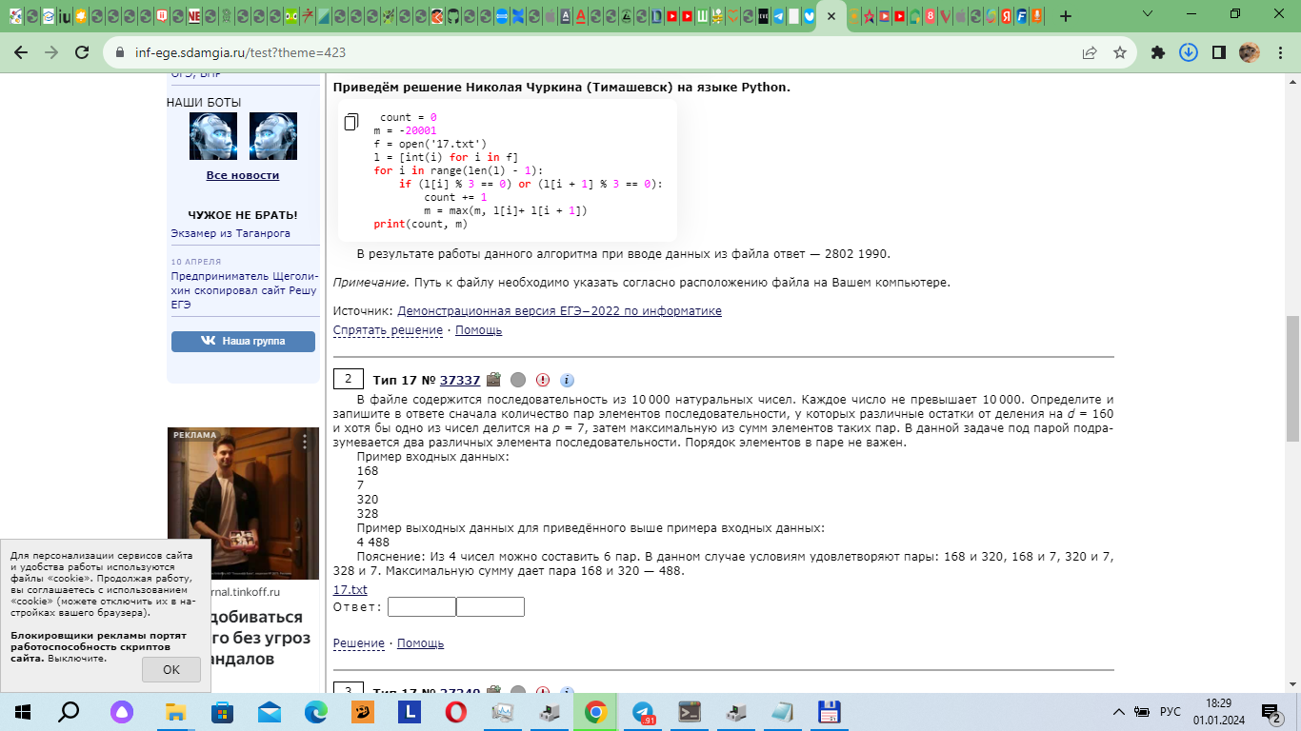Open the Chrome downloads icon
Screen dimensions: 1301x731
click(1189, 53)
